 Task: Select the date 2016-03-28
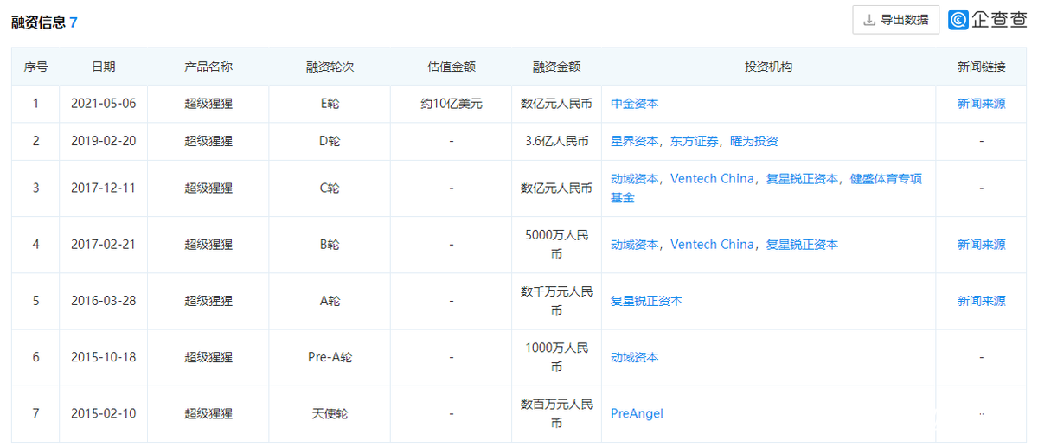(103, 301)
